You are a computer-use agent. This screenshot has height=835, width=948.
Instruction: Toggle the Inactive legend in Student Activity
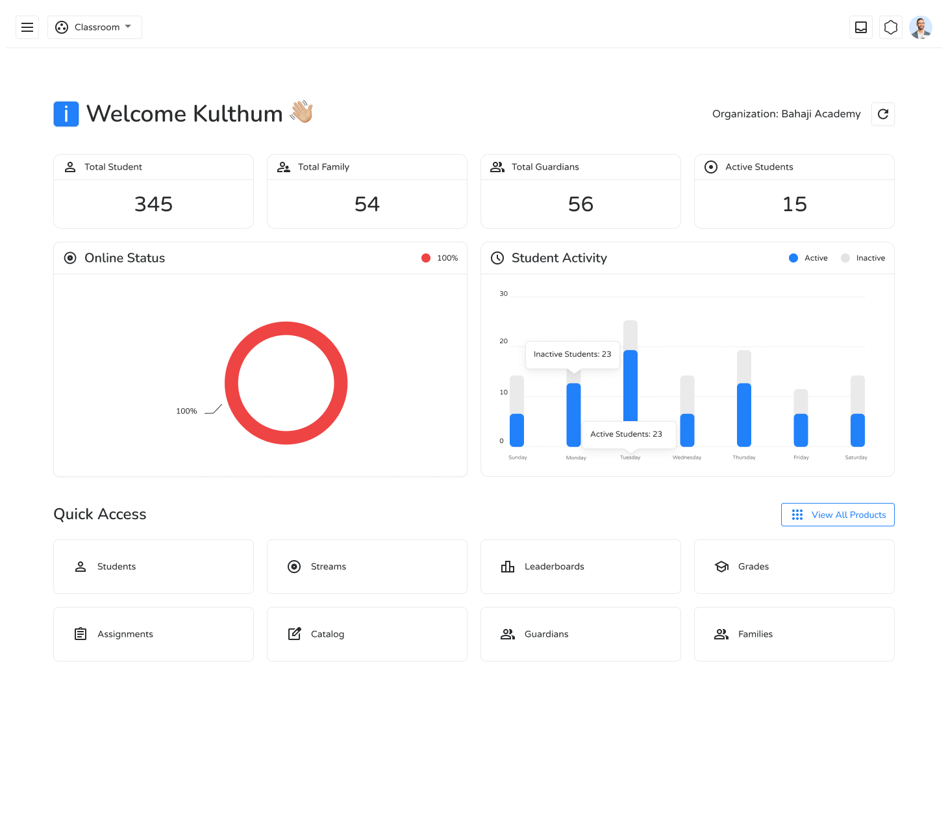[x=862, y=258]
